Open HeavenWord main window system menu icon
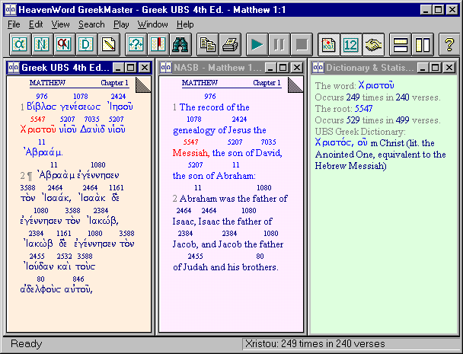 (11, 10)
